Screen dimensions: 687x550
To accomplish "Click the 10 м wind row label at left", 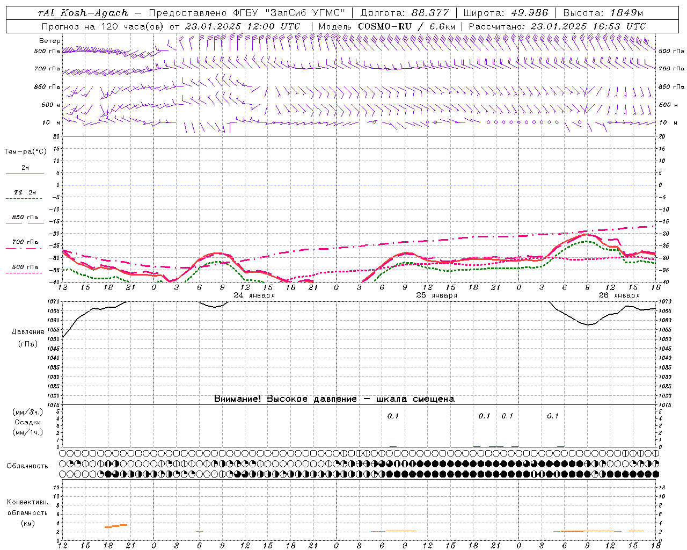I will [51, 122].
